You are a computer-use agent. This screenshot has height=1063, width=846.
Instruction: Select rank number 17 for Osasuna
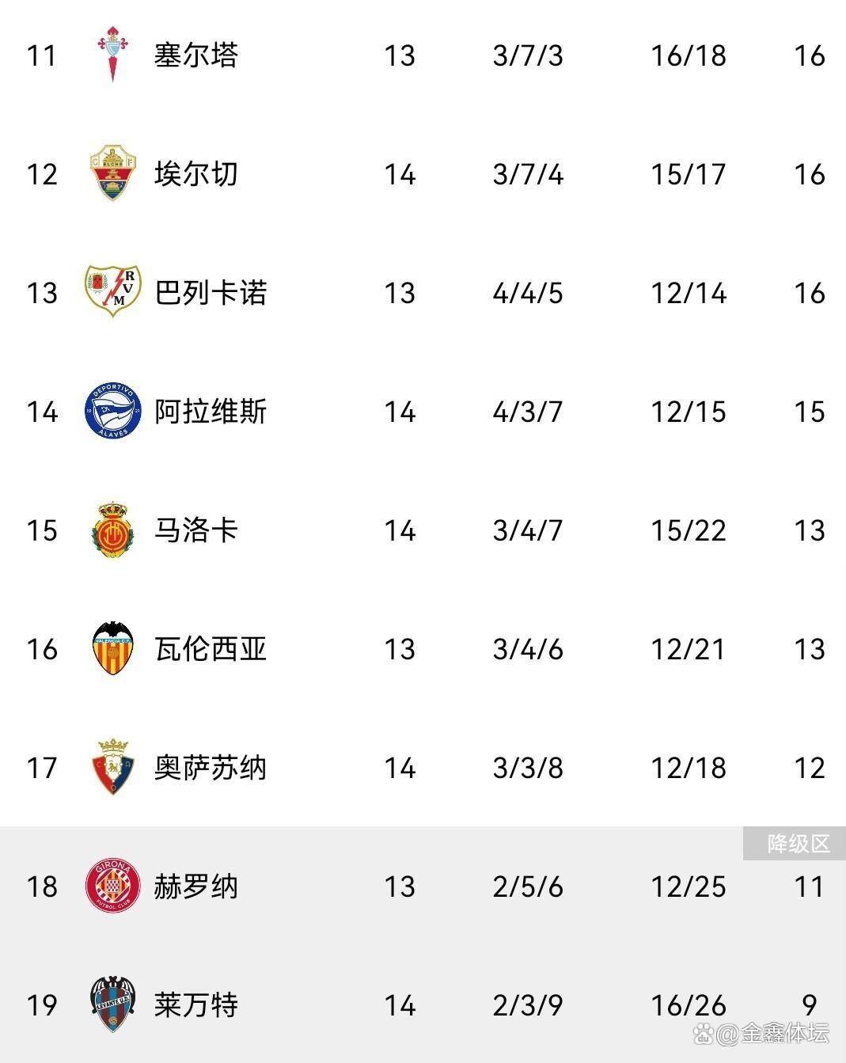pos(42,768)
